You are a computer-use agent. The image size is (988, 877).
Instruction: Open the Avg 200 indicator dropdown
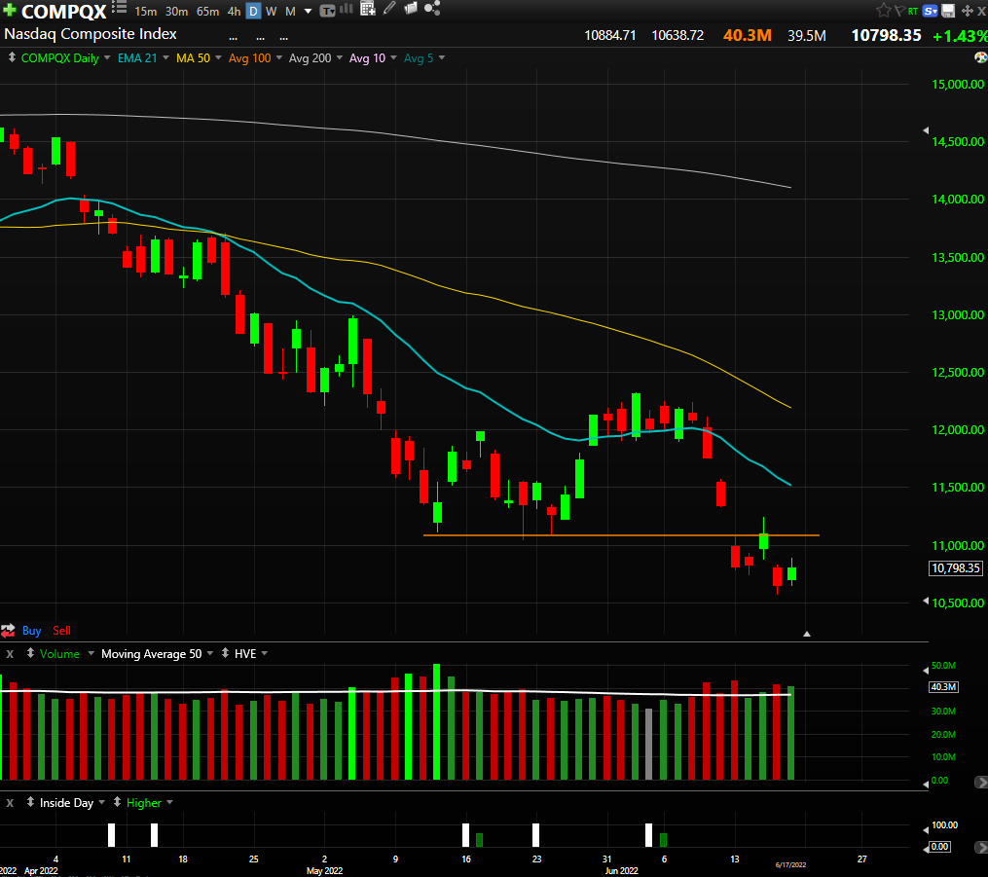click(339, 58)
